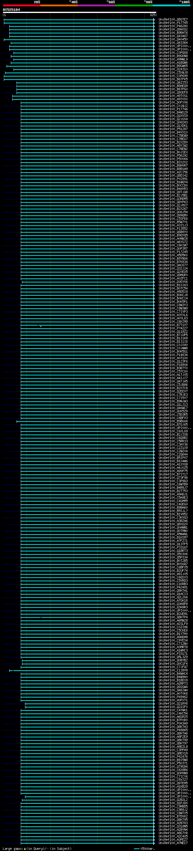The height and width of the screenshot is (851, 193).
Task: Select hit UniRef100_C6BFV3
Action: coord(173,418)
